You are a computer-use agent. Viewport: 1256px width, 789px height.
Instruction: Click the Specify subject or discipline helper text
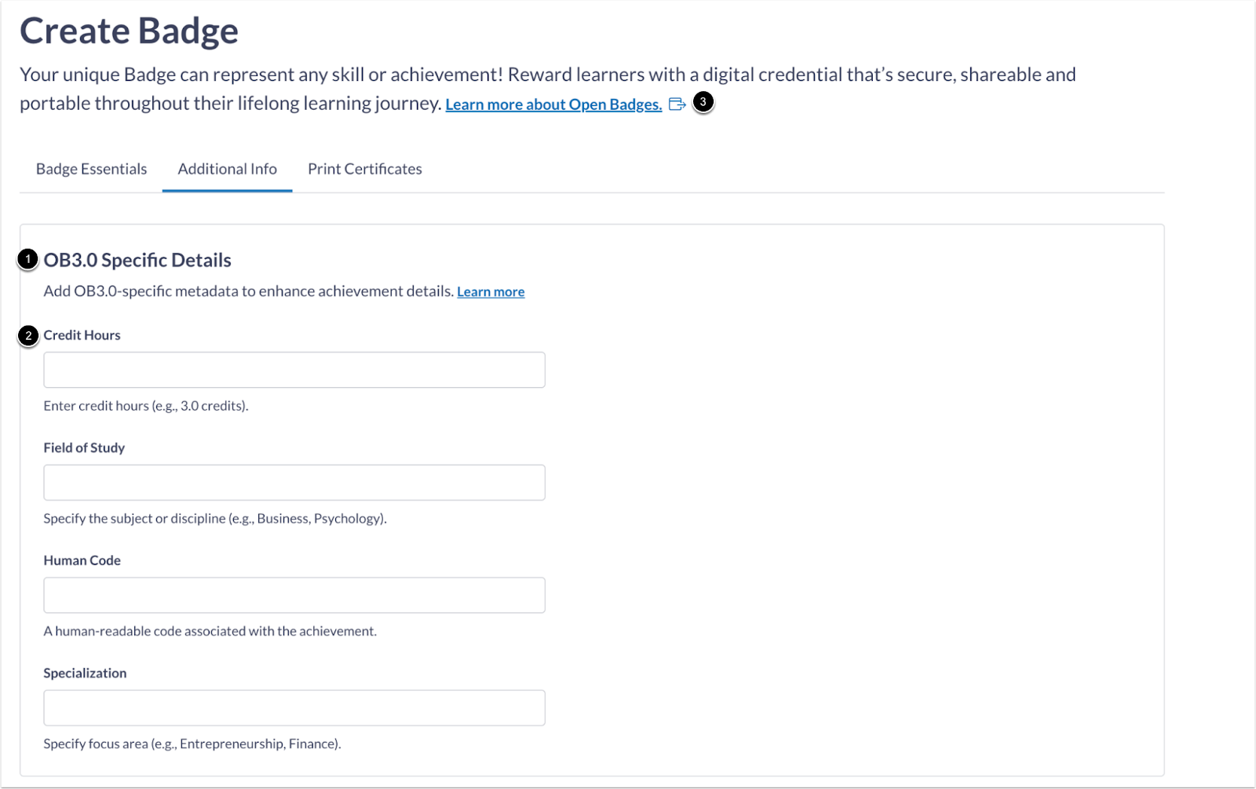(214, 518)
